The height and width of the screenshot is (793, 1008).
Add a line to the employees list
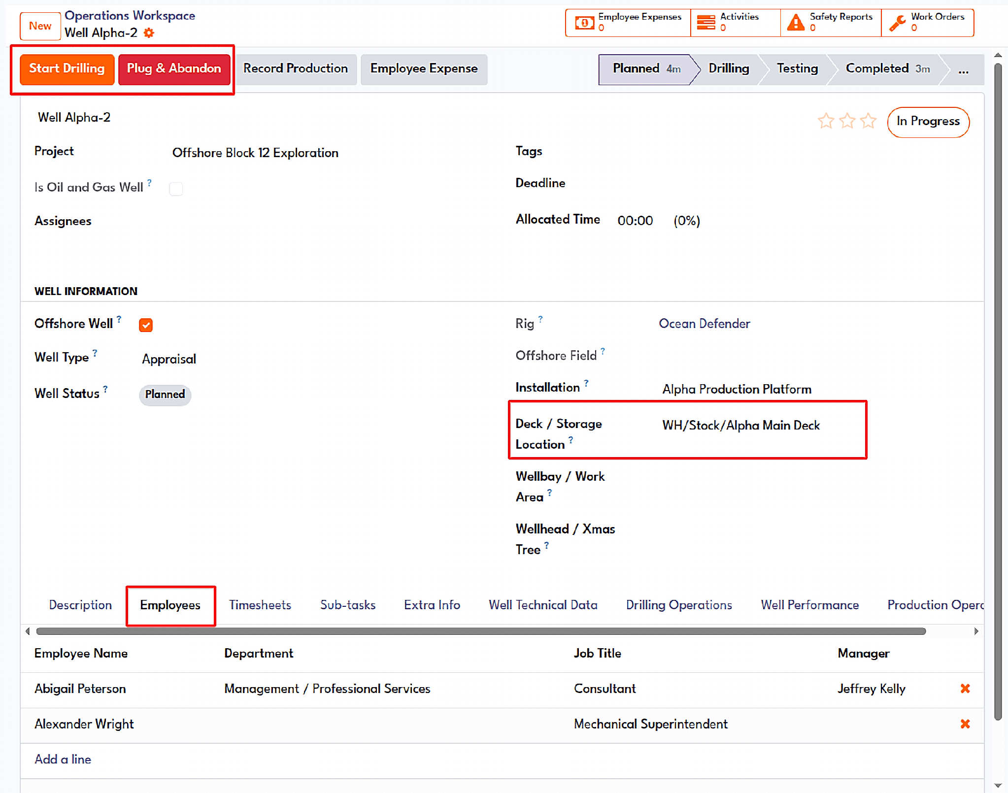[63, 760]
